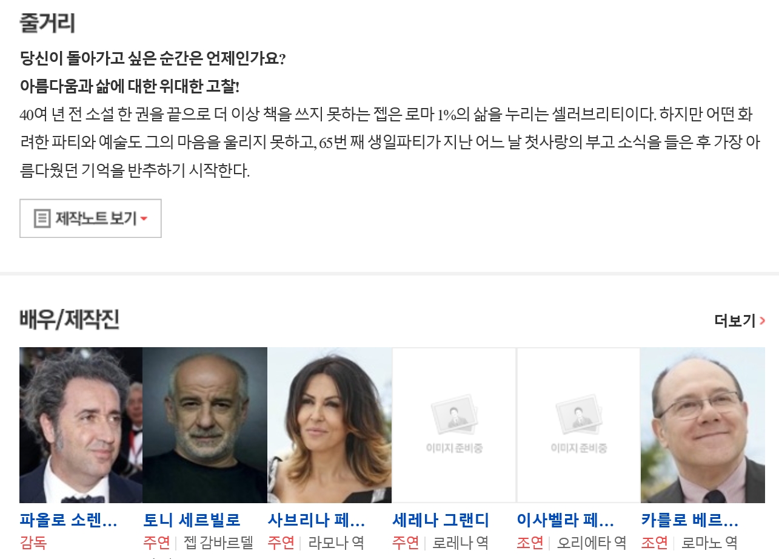
Task: Click the red arrow beside 제작노트 보기
Action: pos(144,219)
